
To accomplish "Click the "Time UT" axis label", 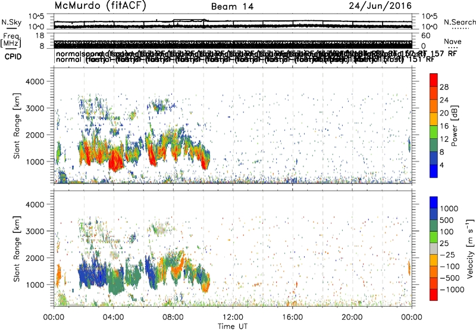I will coord(233,326).
